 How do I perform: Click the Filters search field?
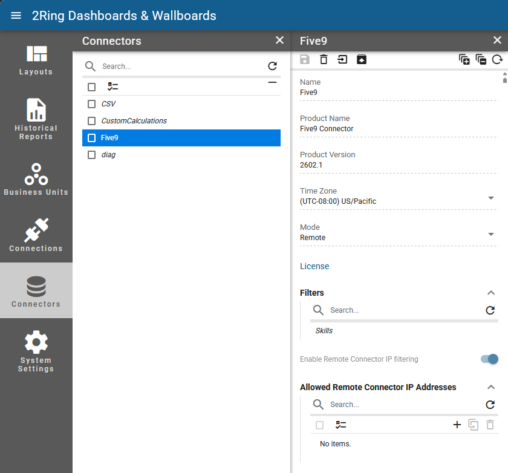click(x=405, y=310)
